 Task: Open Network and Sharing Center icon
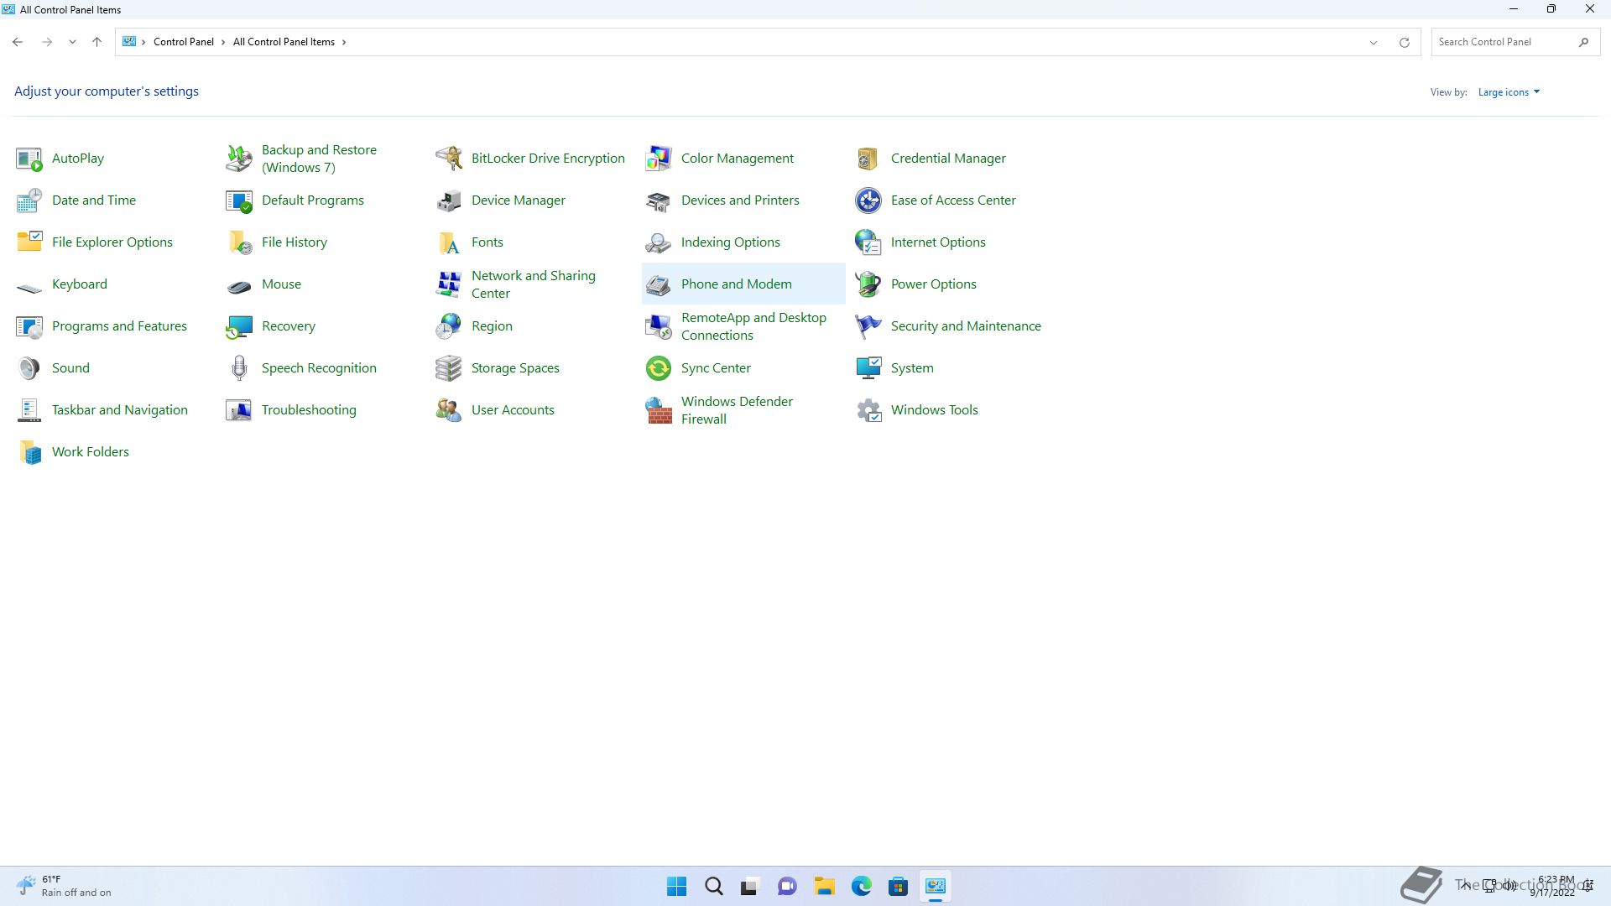[449, 284]
